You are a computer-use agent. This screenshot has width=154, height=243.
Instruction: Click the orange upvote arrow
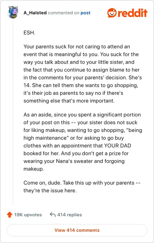[x=10, y=215]
